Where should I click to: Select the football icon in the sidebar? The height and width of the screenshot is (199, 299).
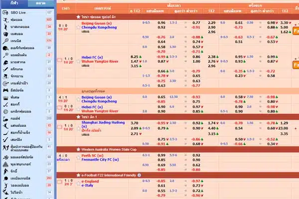(5, 19)
